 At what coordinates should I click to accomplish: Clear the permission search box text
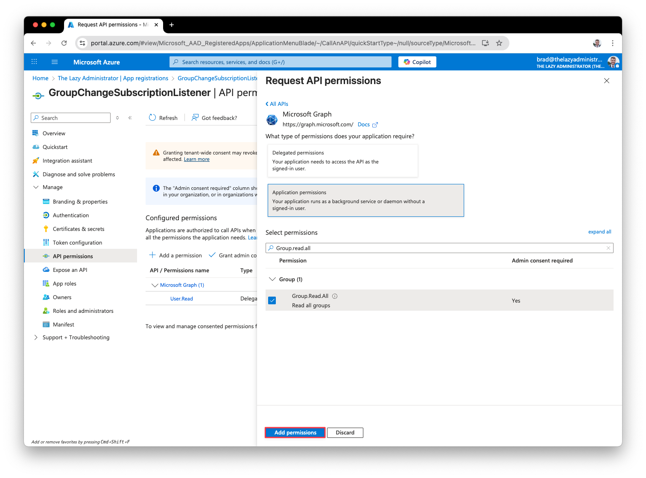[x=608, y=248]
